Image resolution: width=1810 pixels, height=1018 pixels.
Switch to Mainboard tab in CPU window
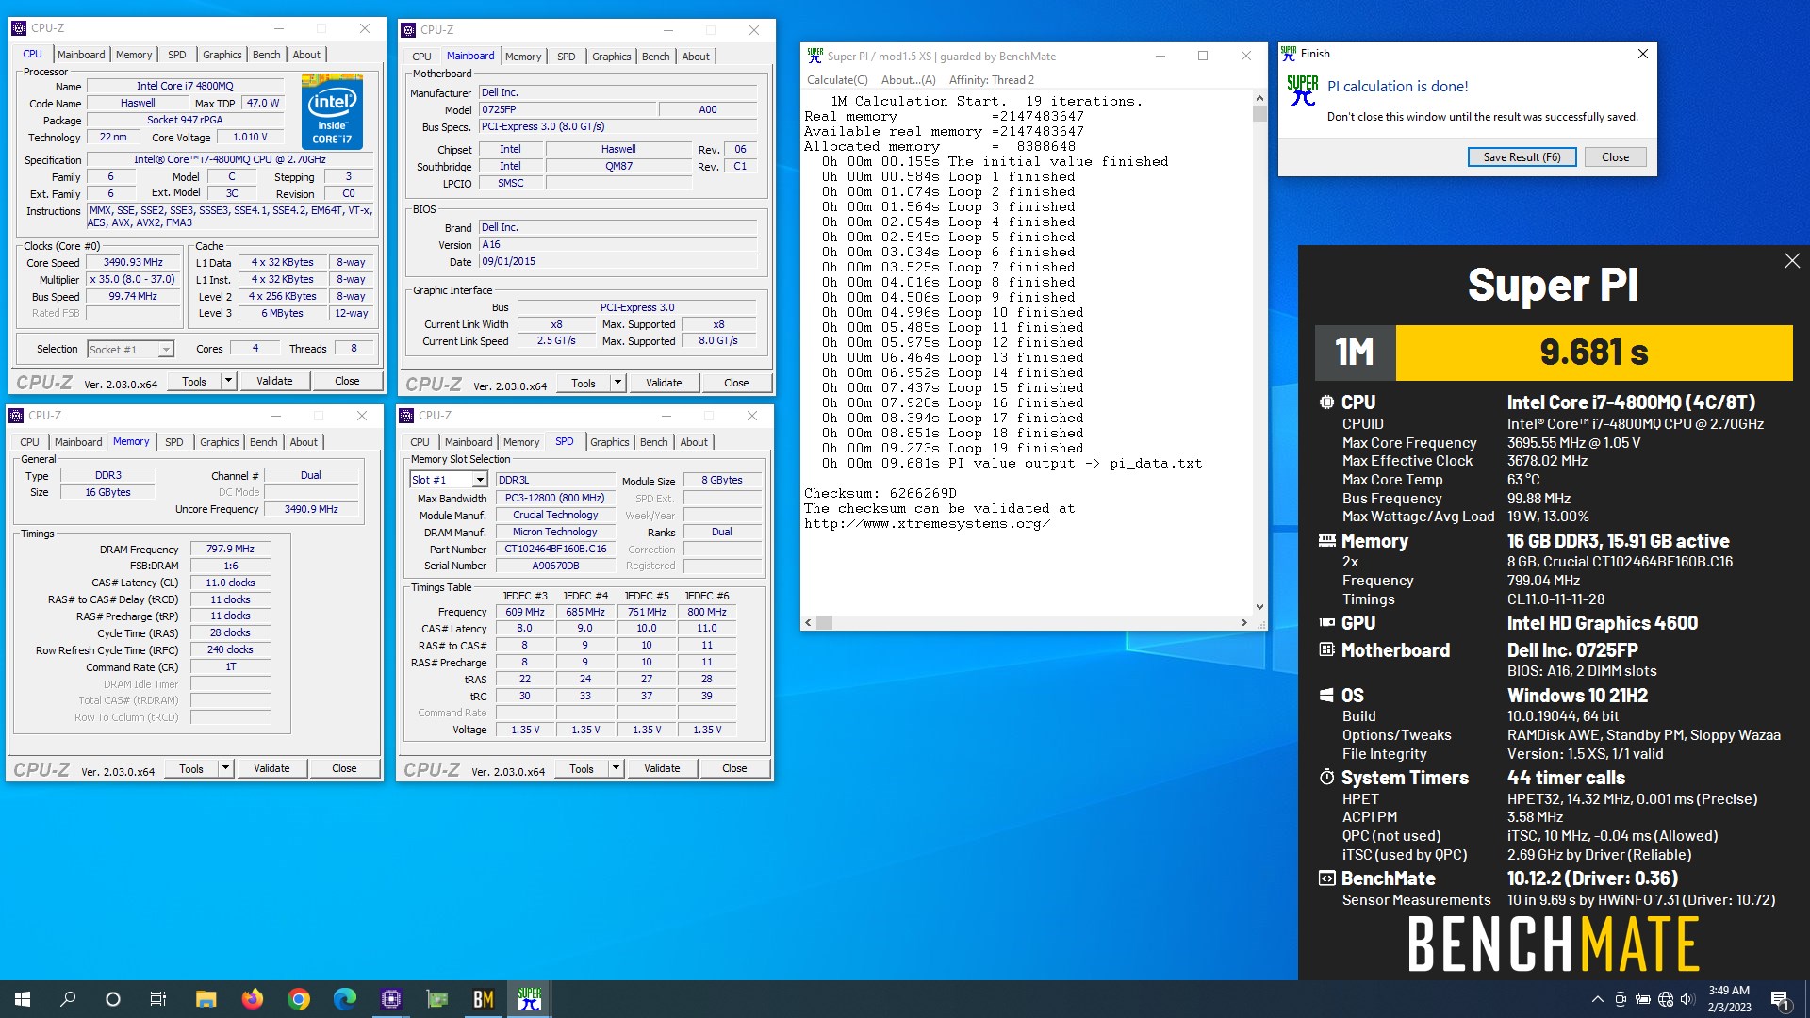[x=81, y=55]
